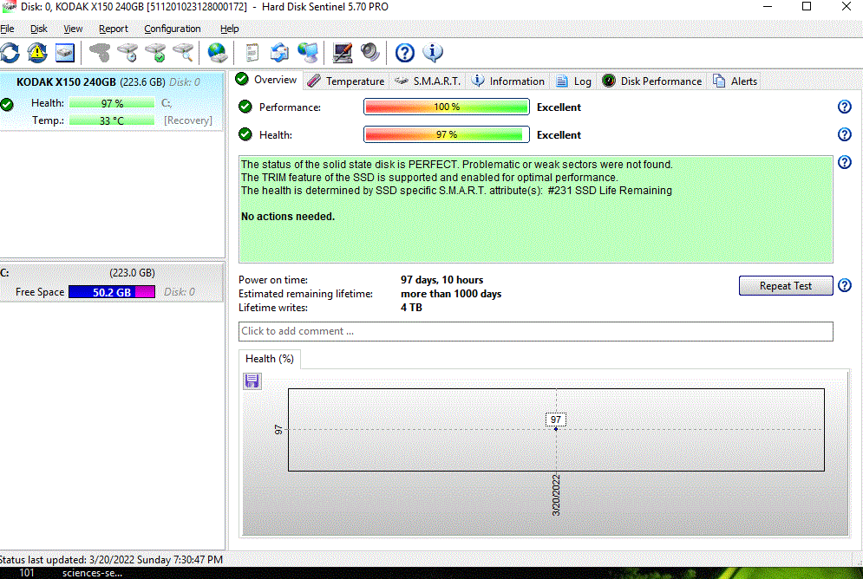Click the greyed stethoscope disk test icon

click(x=100, y=53)
